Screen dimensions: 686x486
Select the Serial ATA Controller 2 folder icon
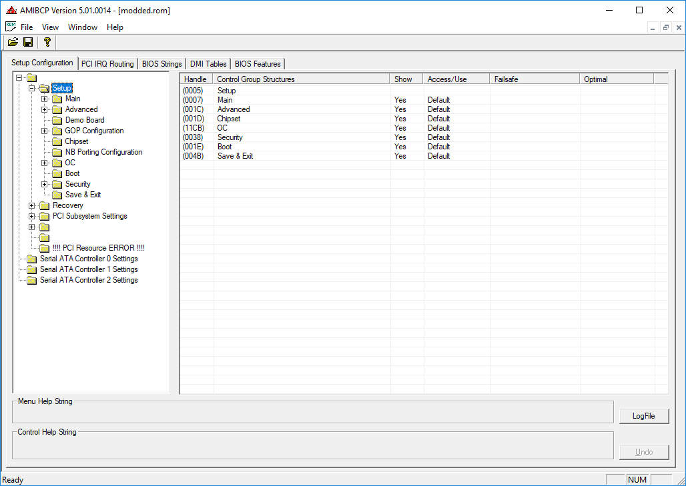[x=31, y=280]
